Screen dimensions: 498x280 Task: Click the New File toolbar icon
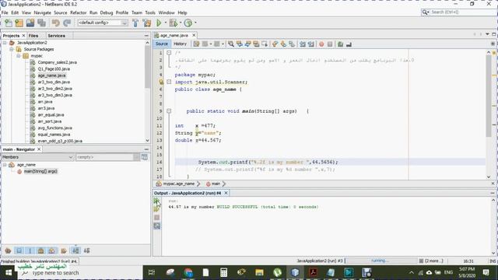pyautogui.click(x=9, y=23)
